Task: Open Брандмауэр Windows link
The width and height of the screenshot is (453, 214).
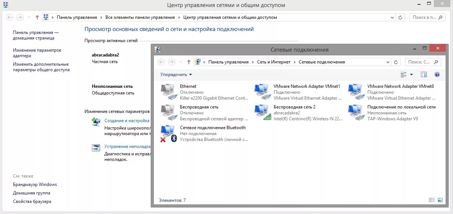Action: tap(35, 184)
